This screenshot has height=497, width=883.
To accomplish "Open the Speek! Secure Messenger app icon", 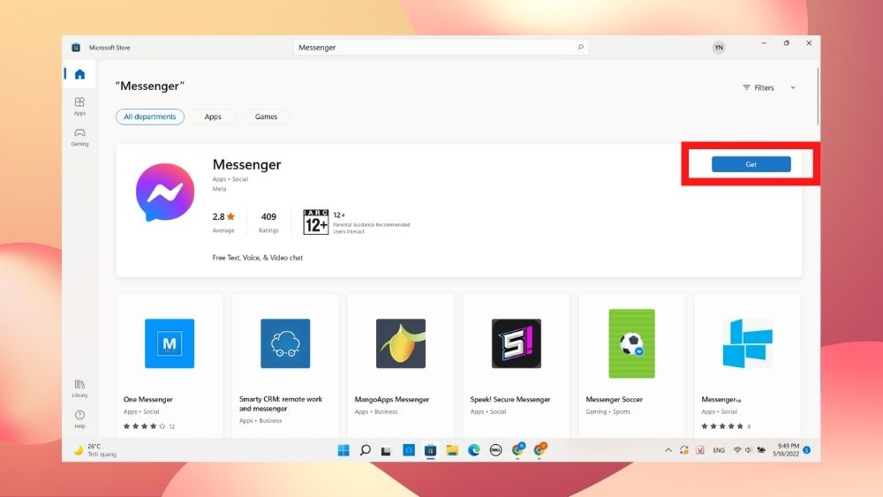I will coord(517,343).
